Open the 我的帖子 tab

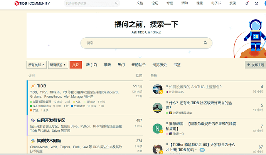tap(138, 65)
